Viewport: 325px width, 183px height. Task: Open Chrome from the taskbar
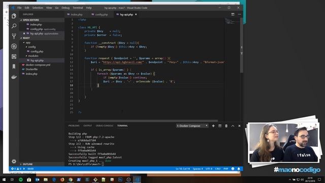pyautogui.click(x=71, y=179)
